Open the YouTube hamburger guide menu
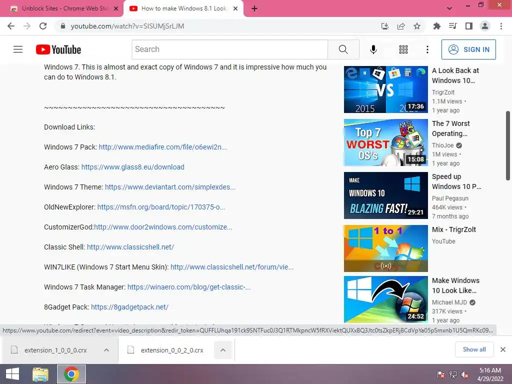This screenshot has height=384, width=512. point(18,49)
